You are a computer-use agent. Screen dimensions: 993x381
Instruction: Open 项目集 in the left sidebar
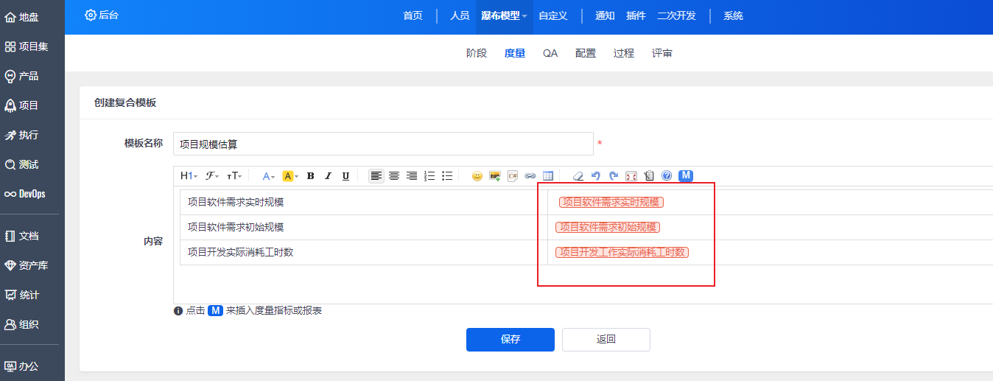coord(27,46)
